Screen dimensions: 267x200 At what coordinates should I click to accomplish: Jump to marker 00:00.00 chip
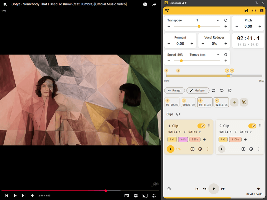[172, 102]
